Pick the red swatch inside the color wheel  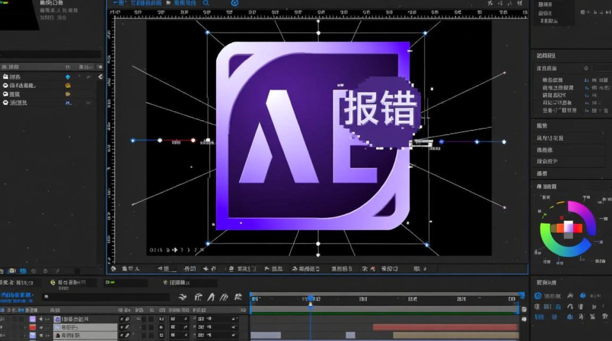[x=578, y=228]
